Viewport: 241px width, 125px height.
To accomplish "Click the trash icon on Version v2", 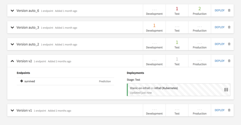I will point(229,61).
